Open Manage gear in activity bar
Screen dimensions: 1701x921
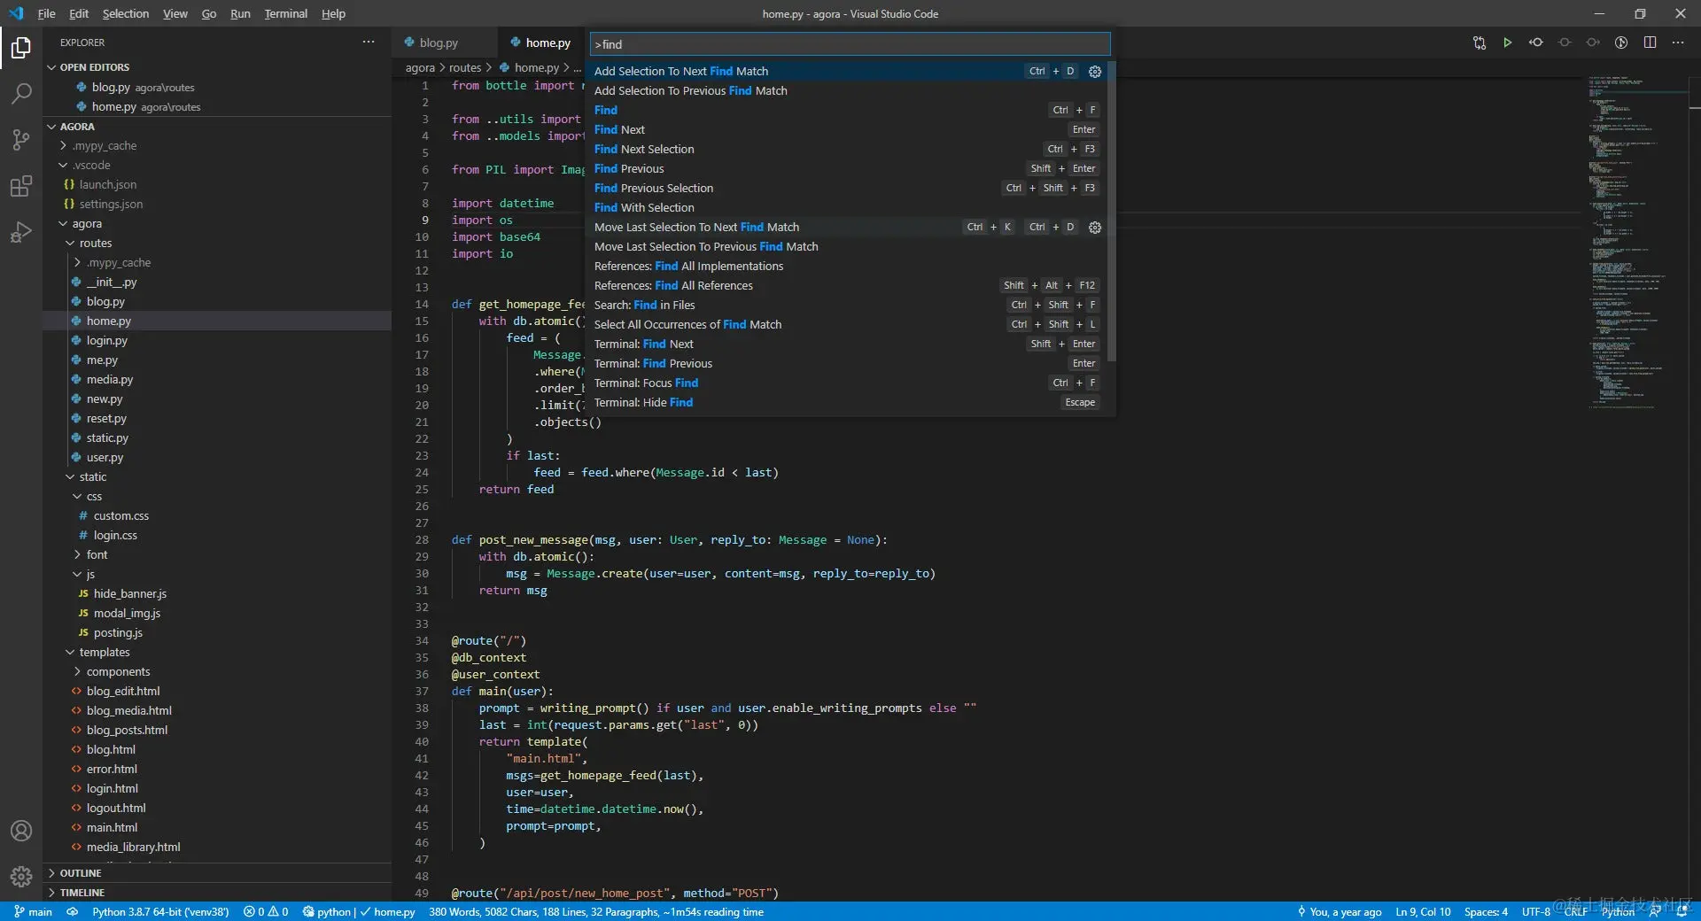(x=21, y=876)
